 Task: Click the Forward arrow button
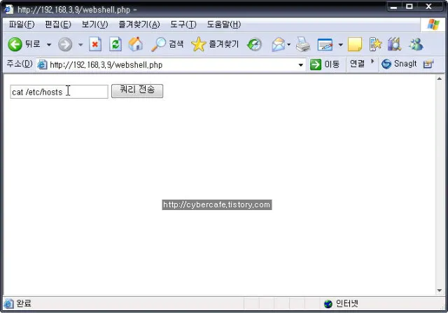point(65,44)
